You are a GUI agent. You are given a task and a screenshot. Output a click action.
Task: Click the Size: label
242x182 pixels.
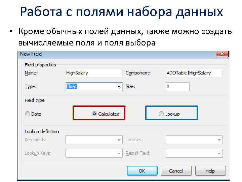click(130, 86)
